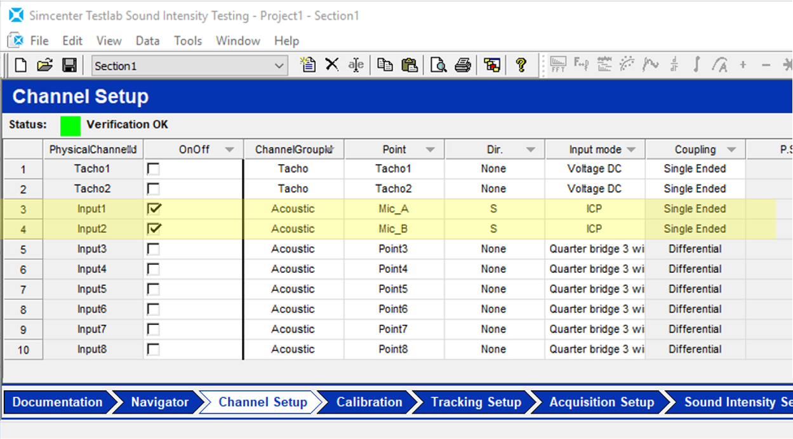Open the Edit menu
Screen dimensions: 793x439
[x=72, y=41]
